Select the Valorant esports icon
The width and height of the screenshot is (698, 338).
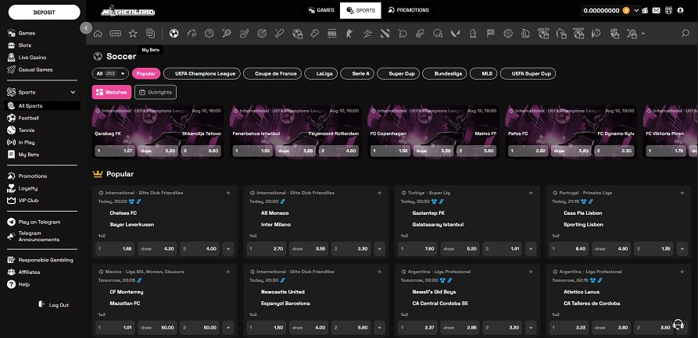coord(456,34)
